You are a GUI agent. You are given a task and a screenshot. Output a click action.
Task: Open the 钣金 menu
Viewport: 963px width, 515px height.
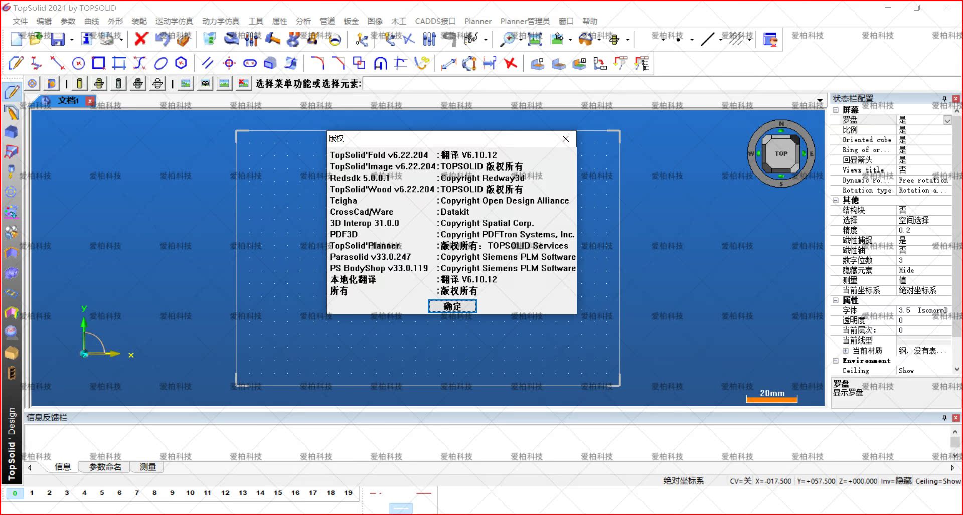351,21
